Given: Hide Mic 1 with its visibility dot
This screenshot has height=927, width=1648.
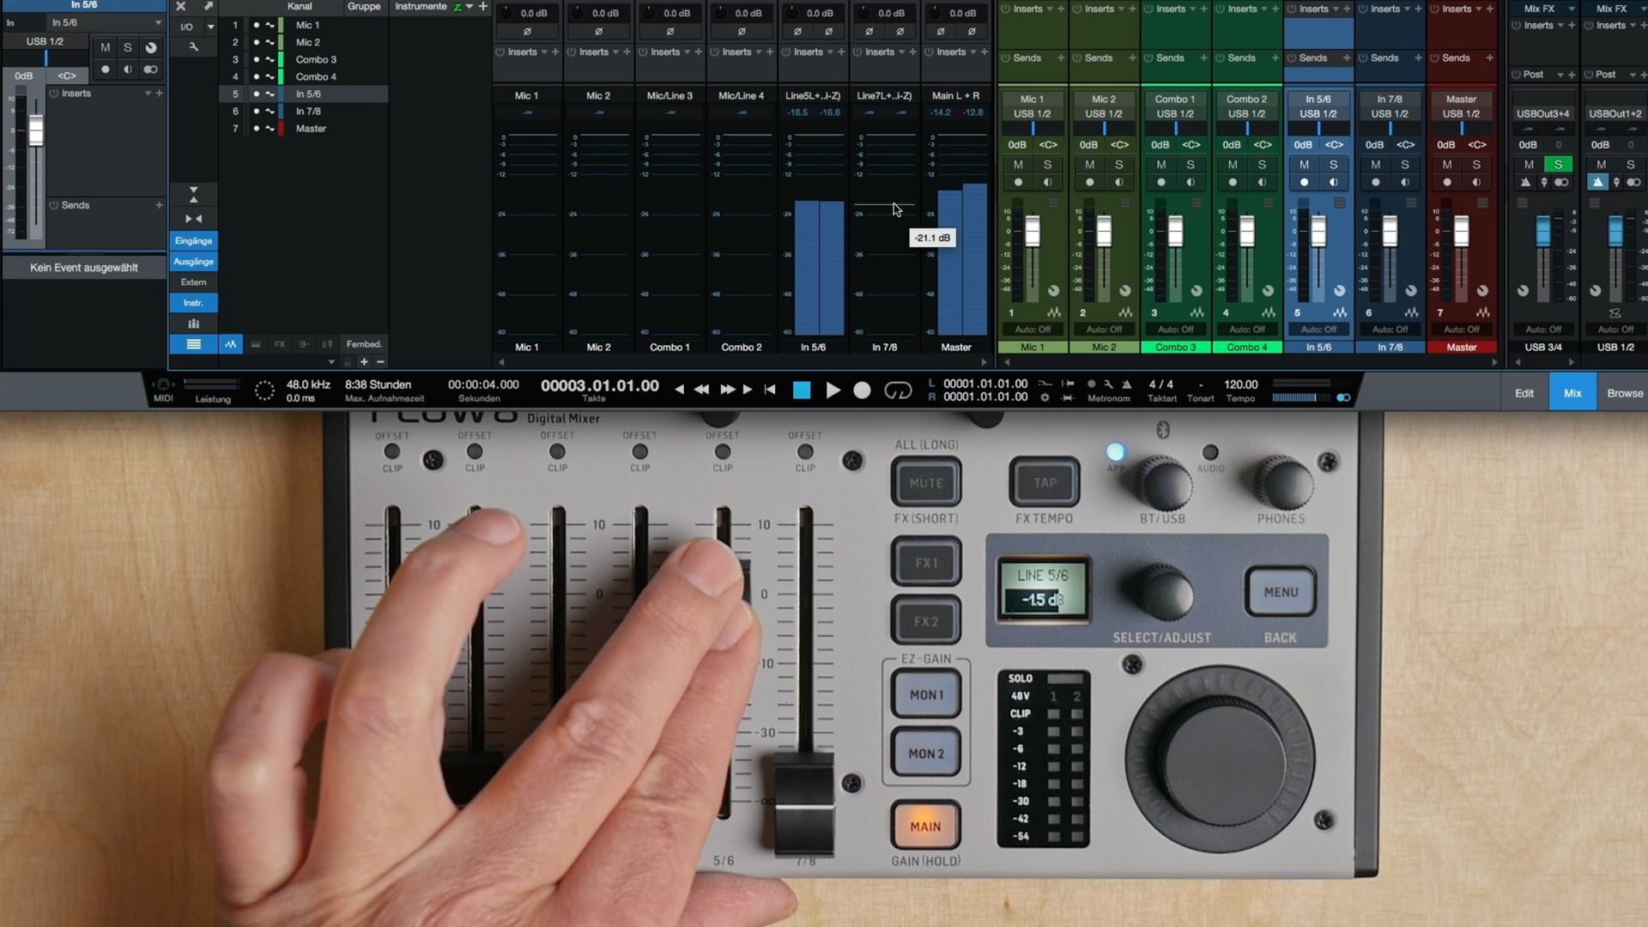Looking at the screenshot, I should [256, 25].
